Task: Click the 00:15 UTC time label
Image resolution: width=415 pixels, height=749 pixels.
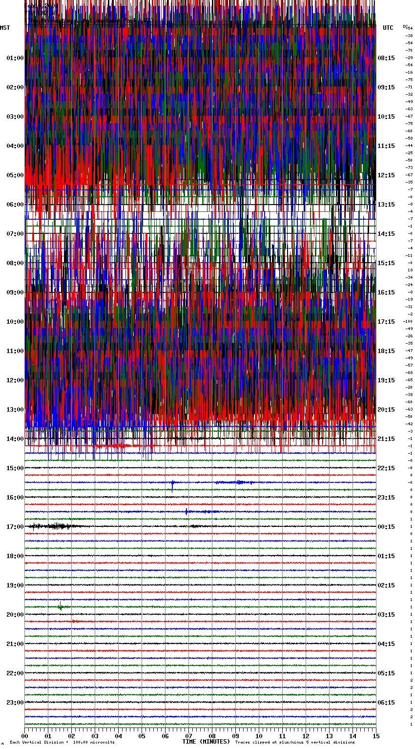Action: click(x=386, y=527)
